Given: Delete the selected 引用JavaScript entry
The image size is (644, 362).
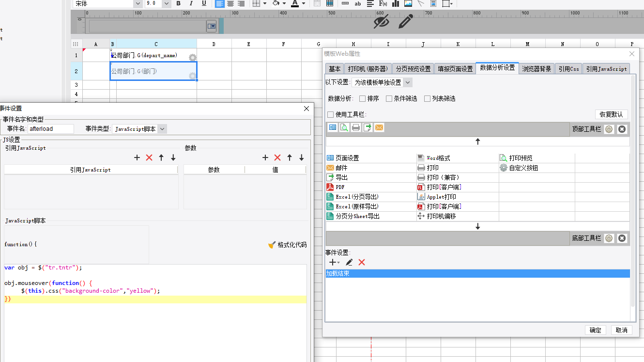Looking at the screenshot, I should pyautogui.click(x=149, y=157).
